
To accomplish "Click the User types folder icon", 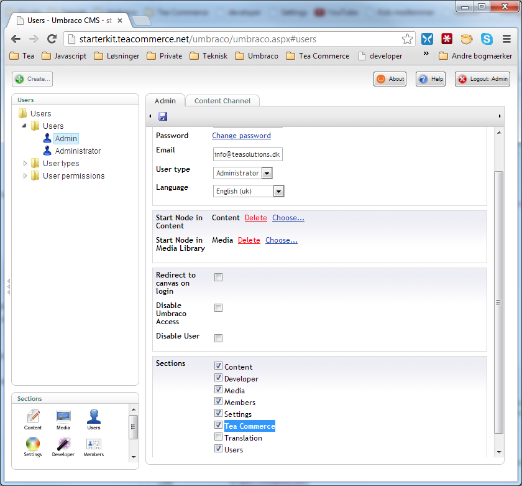I will coord(35,163).
